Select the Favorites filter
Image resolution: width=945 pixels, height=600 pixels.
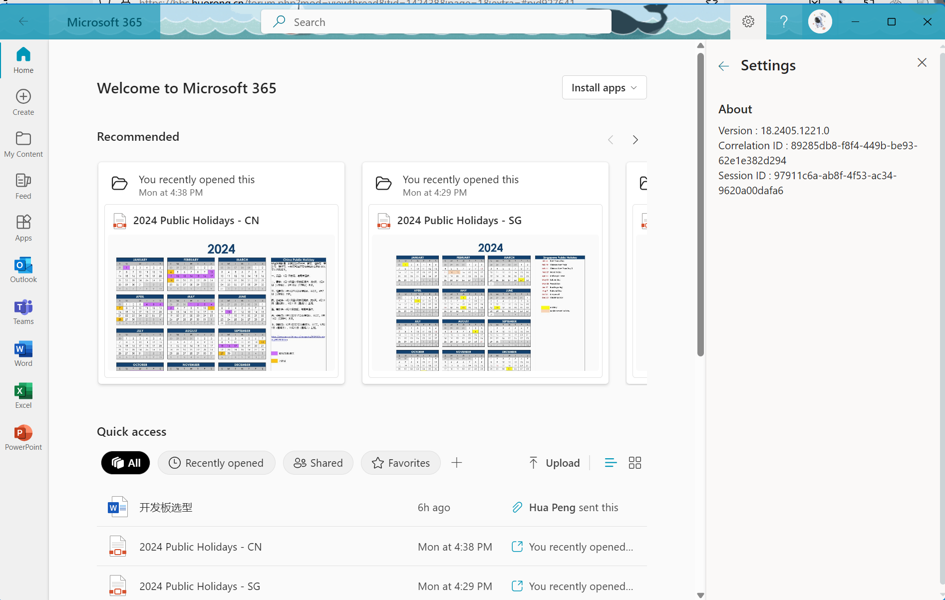click(x=400, y=463)
